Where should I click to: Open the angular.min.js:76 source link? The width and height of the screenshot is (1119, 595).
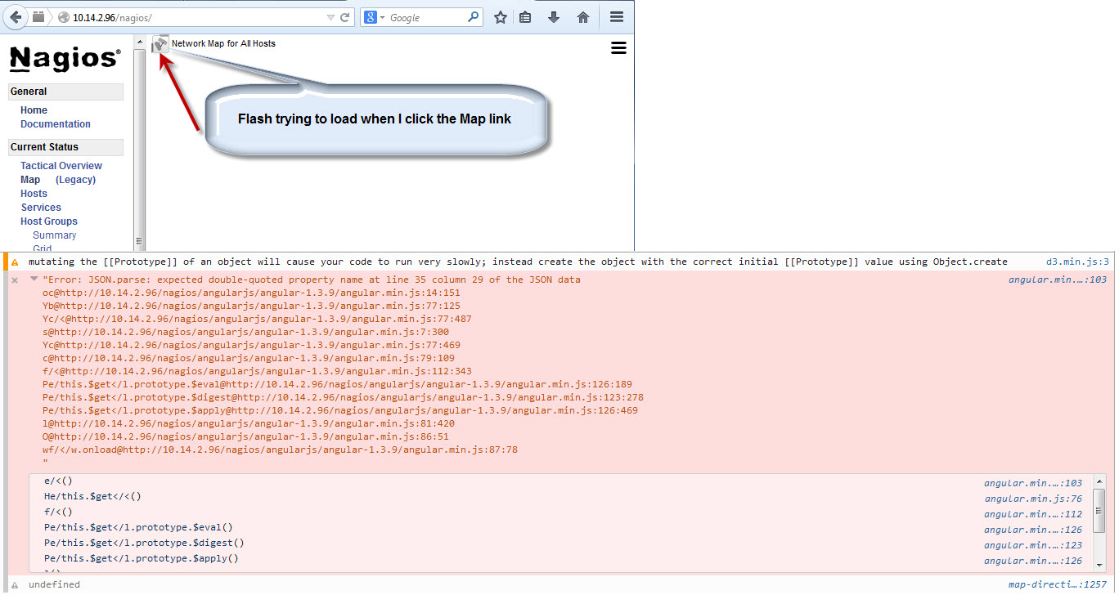click(x=1033, y=499)
